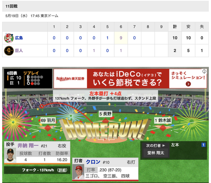The image size is (211, 183).
Task: Click the 三ゴロ、空三振、四球 at-bat history text
Action: click(108, 176)
